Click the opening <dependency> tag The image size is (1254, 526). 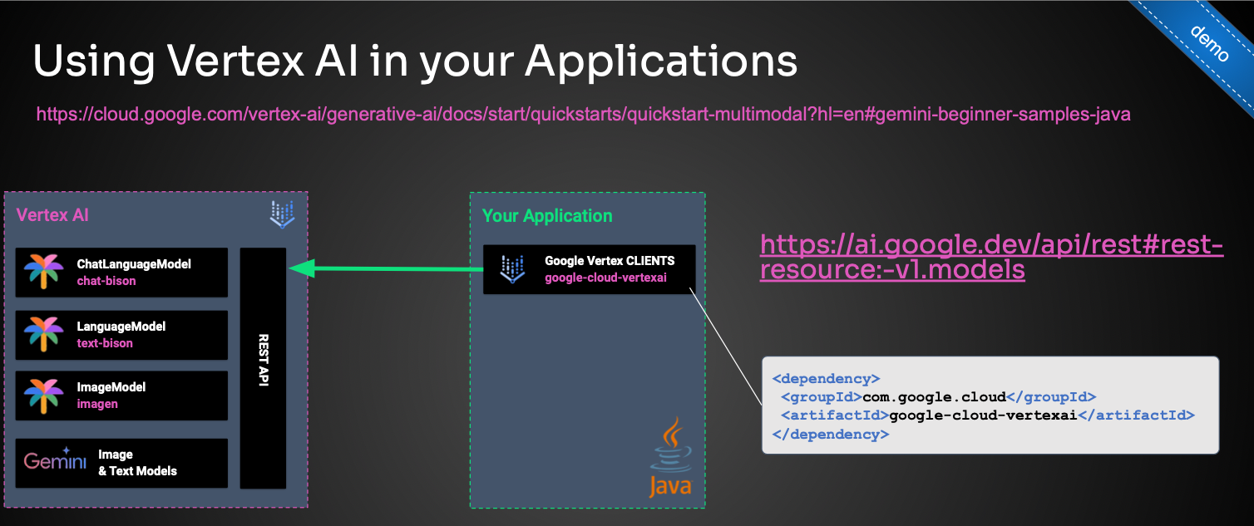[826, 378]
